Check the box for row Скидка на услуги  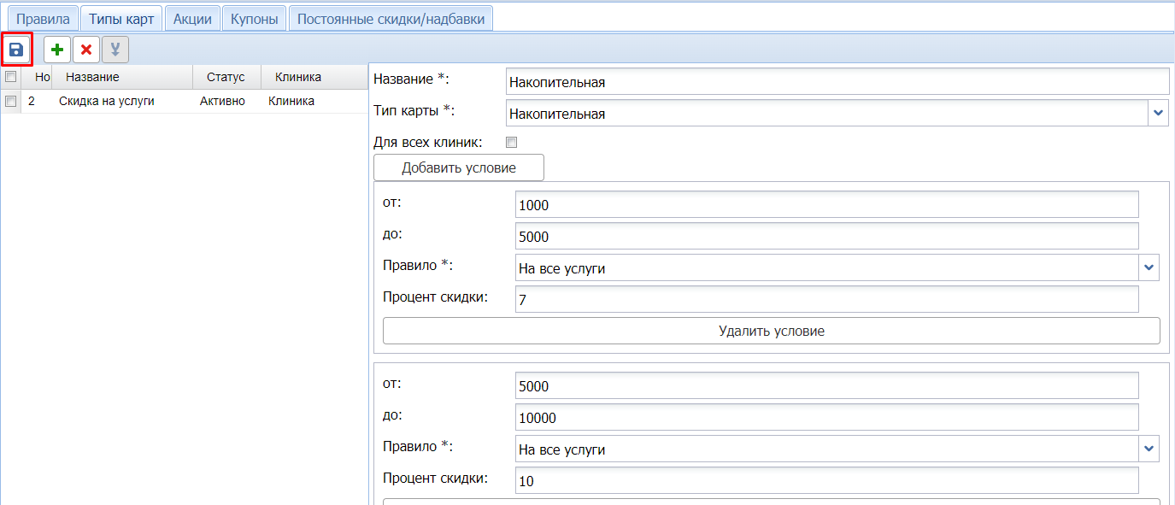click(11, 101)
